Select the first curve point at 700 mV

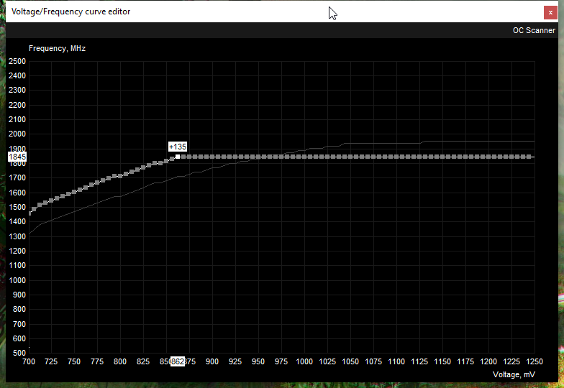pyautogui.click(x=29, y=213)
